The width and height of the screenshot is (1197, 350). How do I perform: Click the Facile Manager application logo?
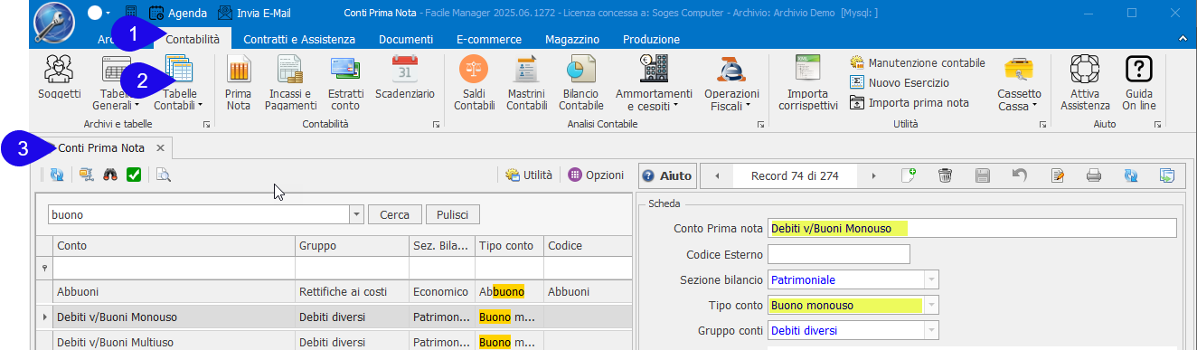53,23
